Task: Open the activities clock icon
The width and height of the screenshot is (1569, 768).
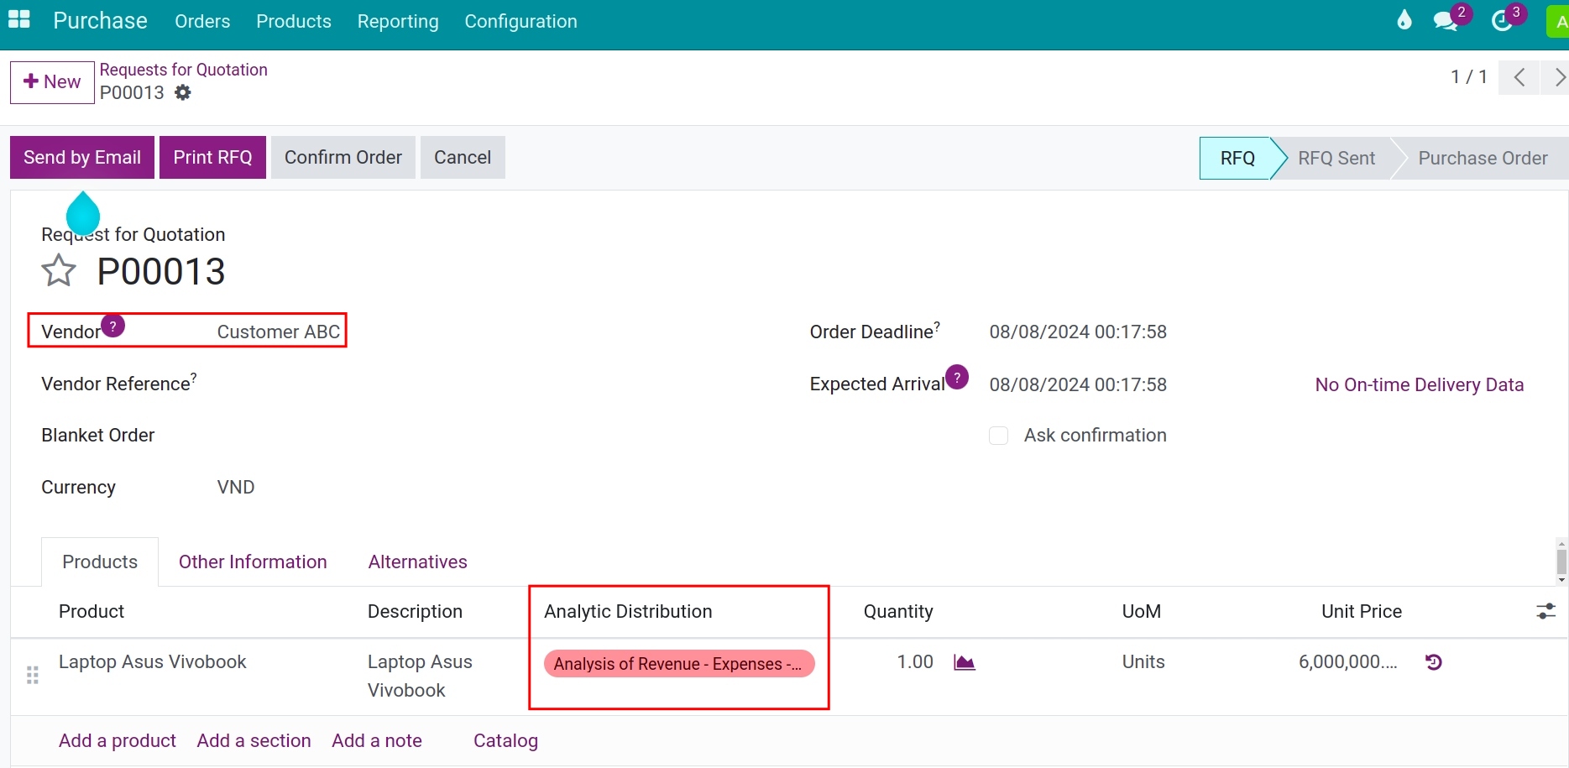Action: point(1502,21)
